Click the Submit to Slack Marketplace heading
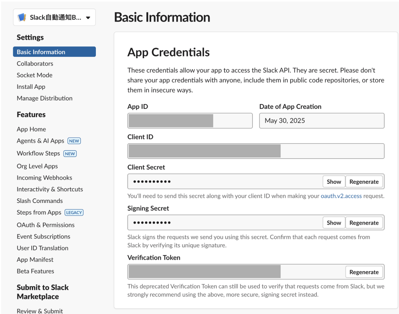Screen dimensions: 399x314 (43, 292)
